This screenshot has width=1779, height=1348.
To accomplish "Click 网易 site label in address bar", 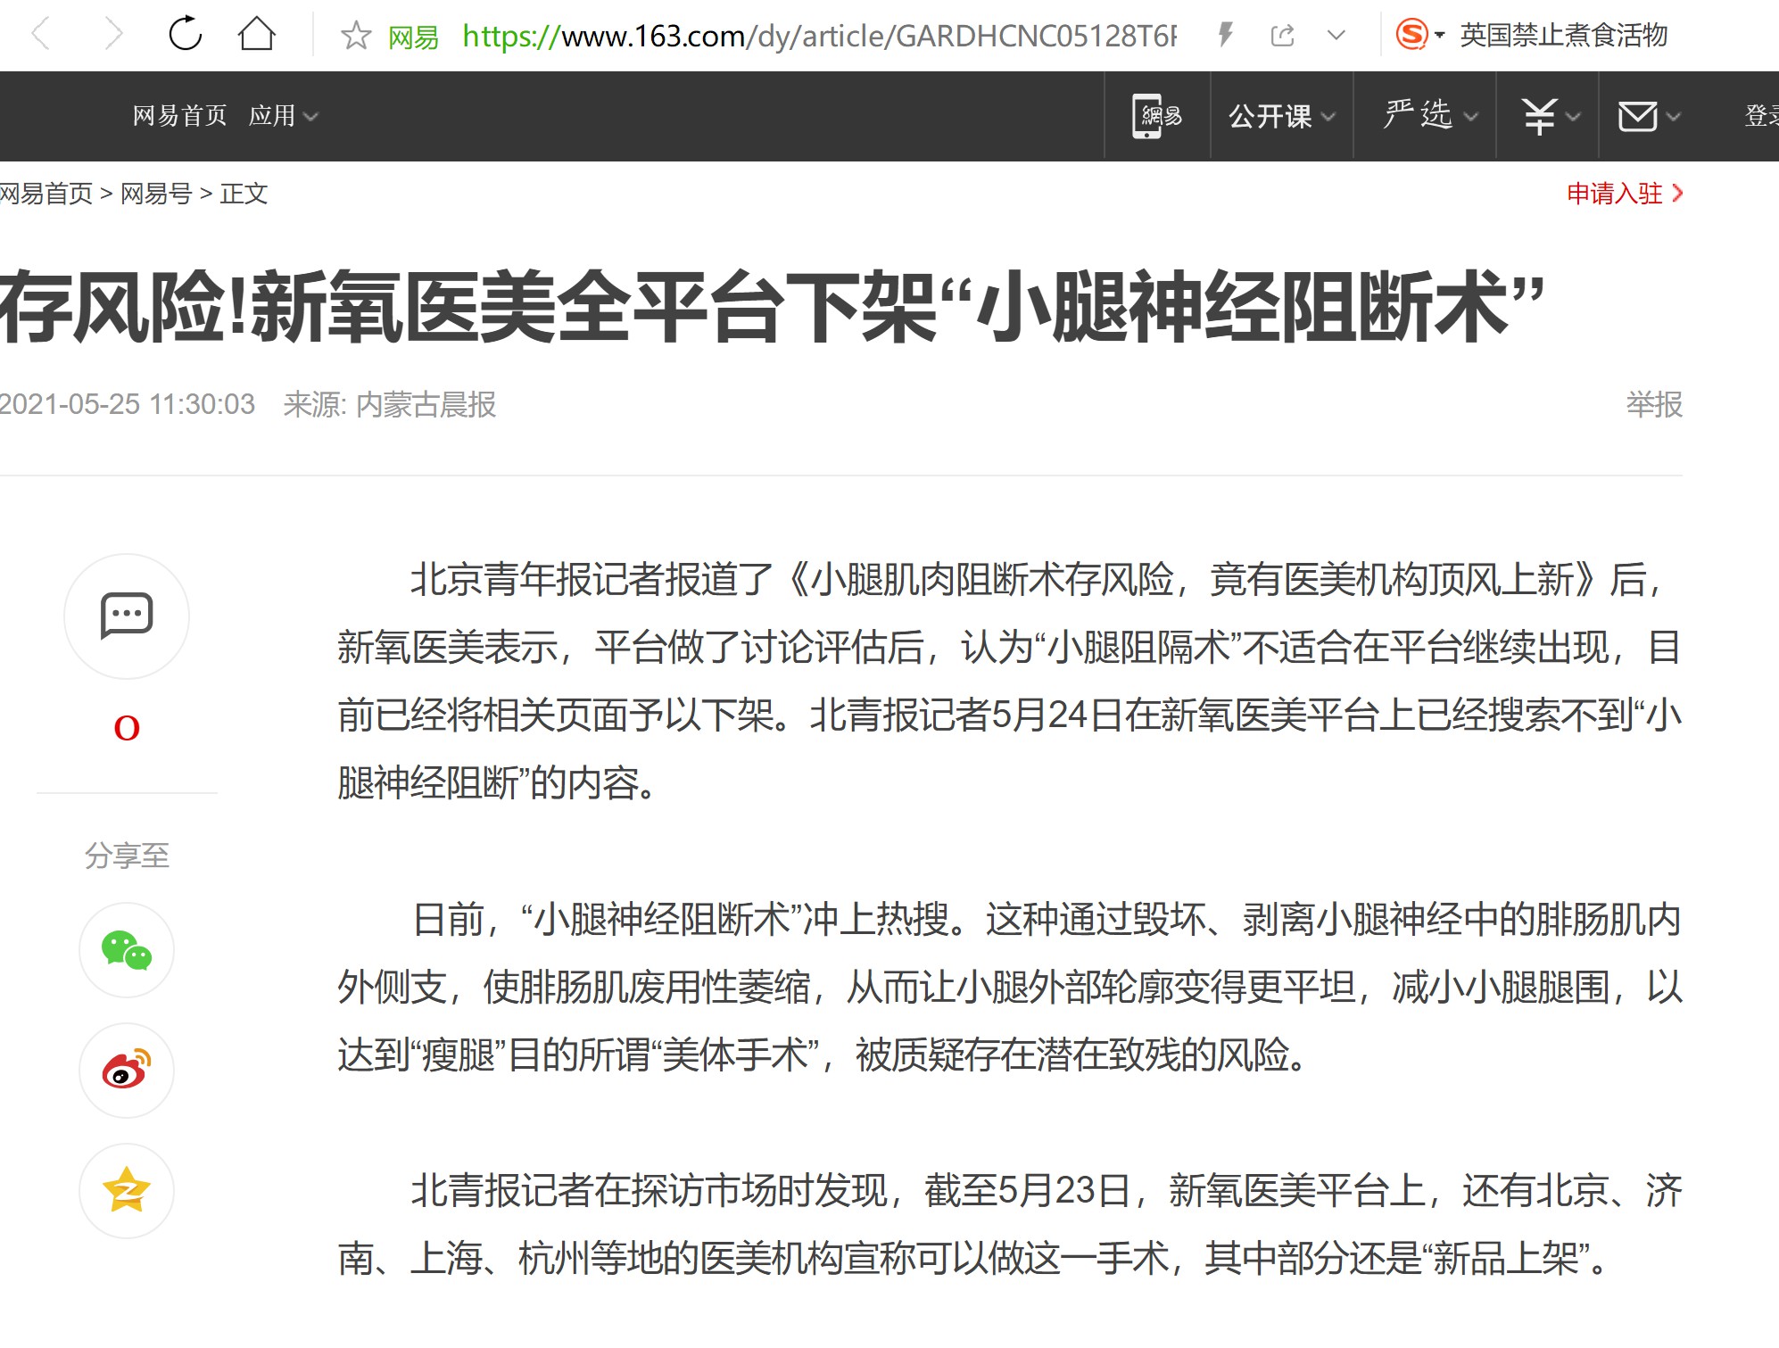I will (413, 37).
